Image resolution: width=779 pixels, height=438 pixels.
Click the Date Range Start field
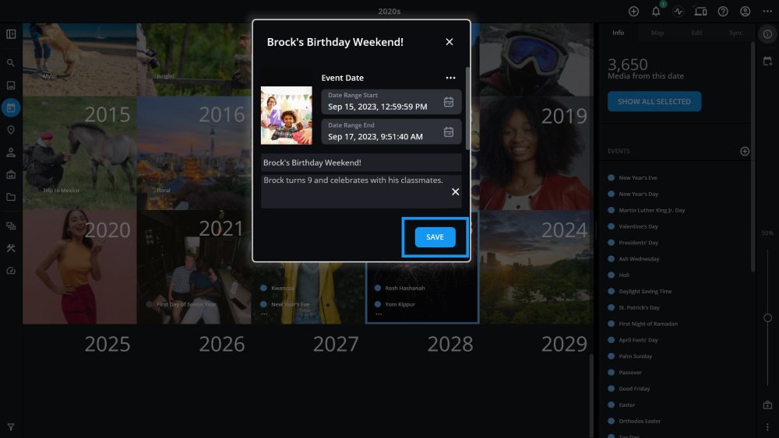tap(391, 102)
